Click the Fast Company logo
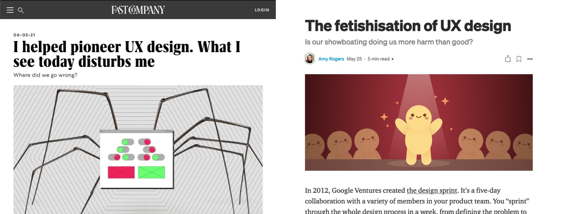The height and width of the screenshot is (214, 561). point(138,10)
